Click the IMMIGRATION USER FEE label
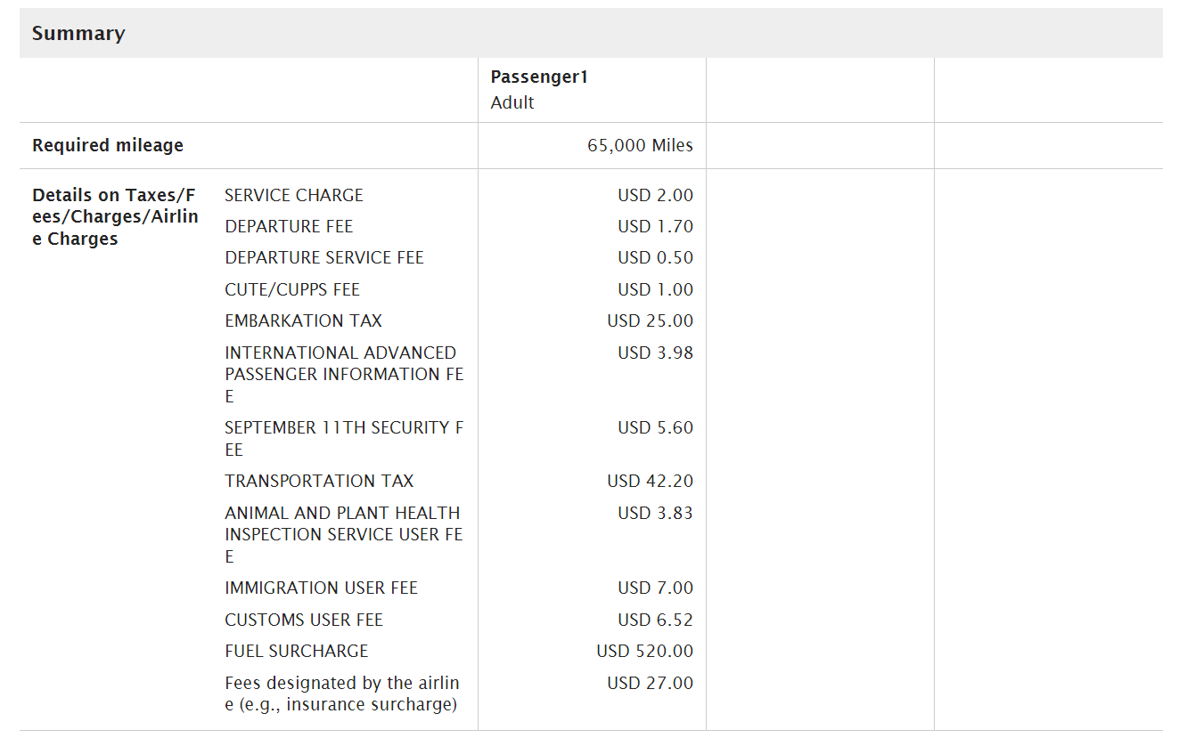 321,588
